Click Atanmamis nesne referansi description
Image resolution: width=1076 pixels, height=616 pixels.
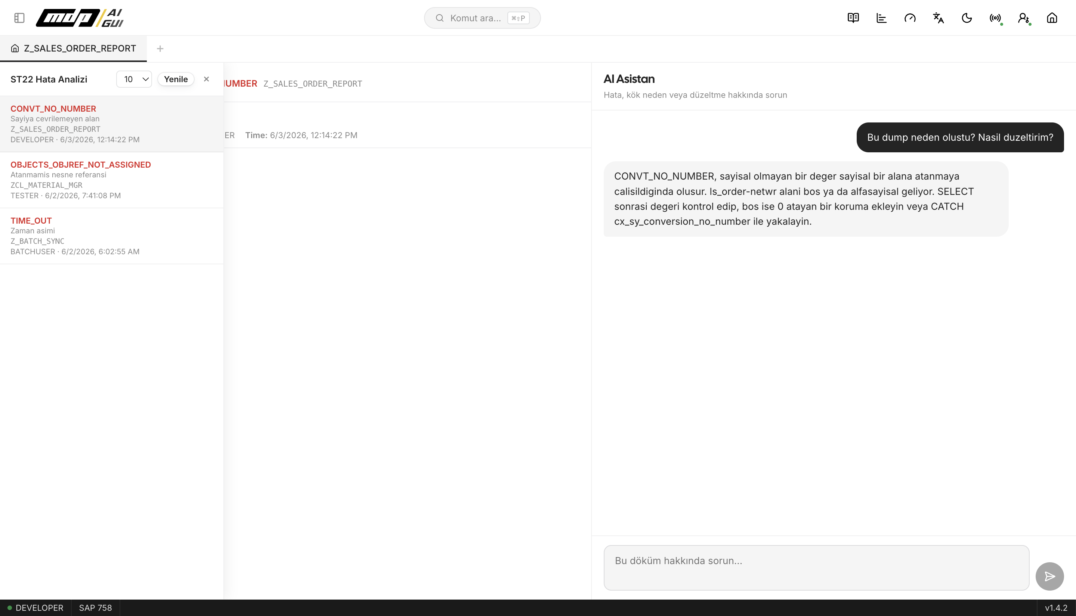58,175
